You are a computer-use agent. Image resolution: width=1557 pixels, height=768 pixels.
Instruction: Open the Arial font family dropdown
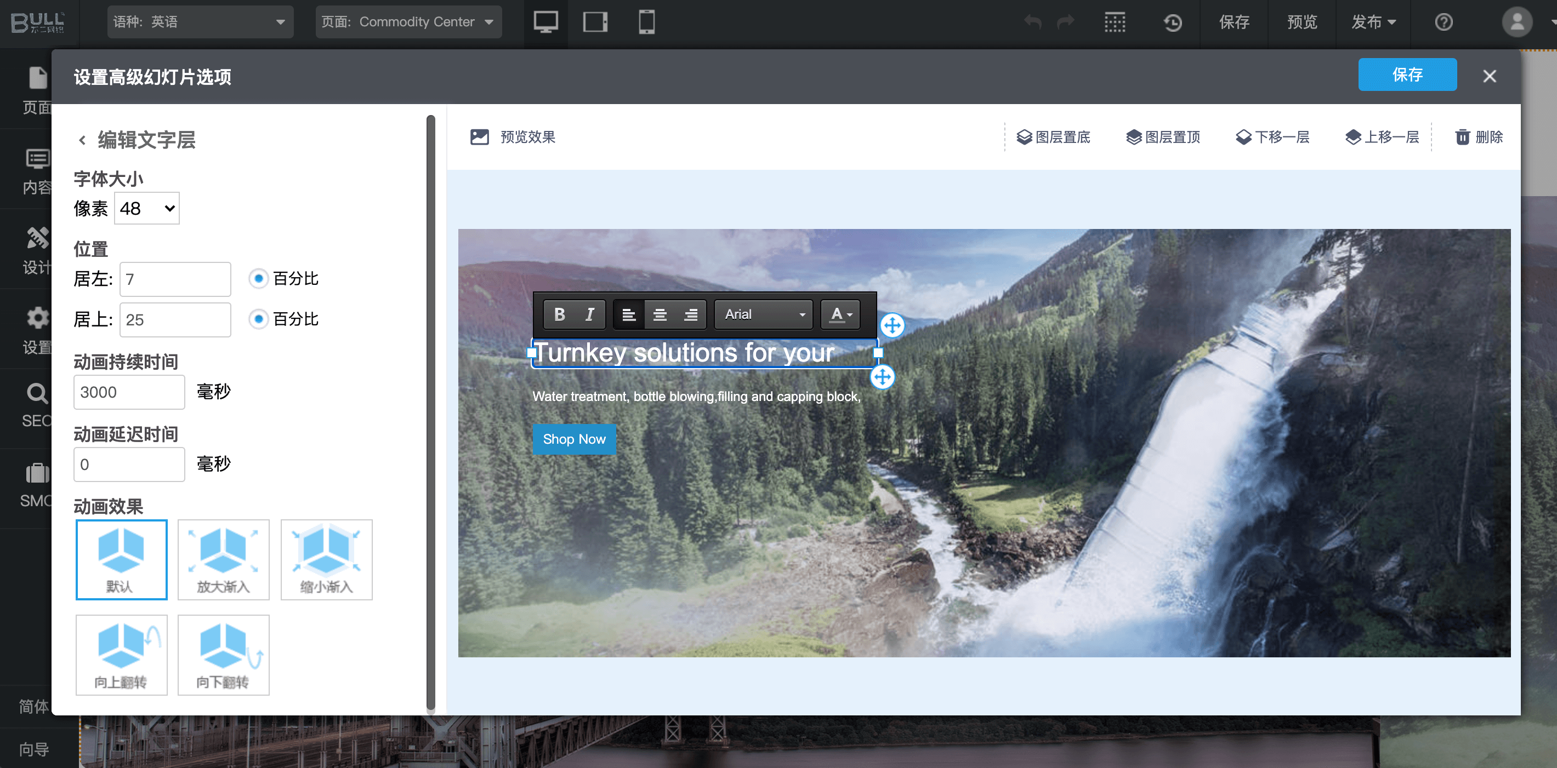[x=764, y=314]
